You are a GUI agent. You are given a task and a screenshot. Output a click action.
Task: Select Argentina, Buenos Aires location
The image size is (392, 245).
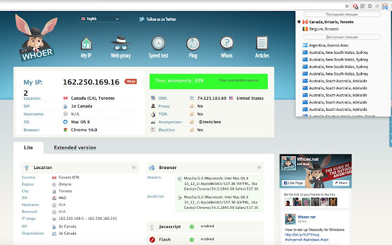click(x=325, y=45)
